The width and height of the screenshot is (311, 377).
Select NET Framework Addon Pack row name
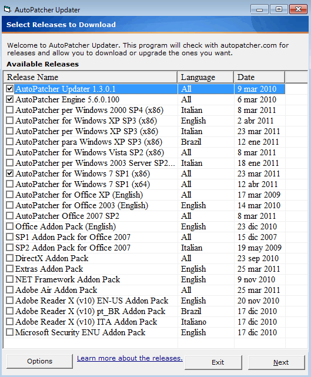(68, 279)
